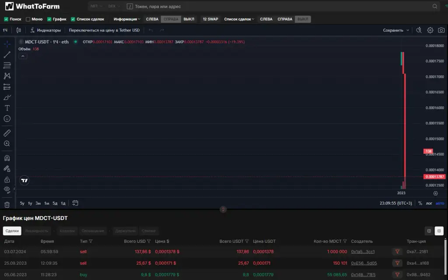Screen dimensions: 448x280
Task: Toggle percent scale % button
Action: (x=420, y=203)
